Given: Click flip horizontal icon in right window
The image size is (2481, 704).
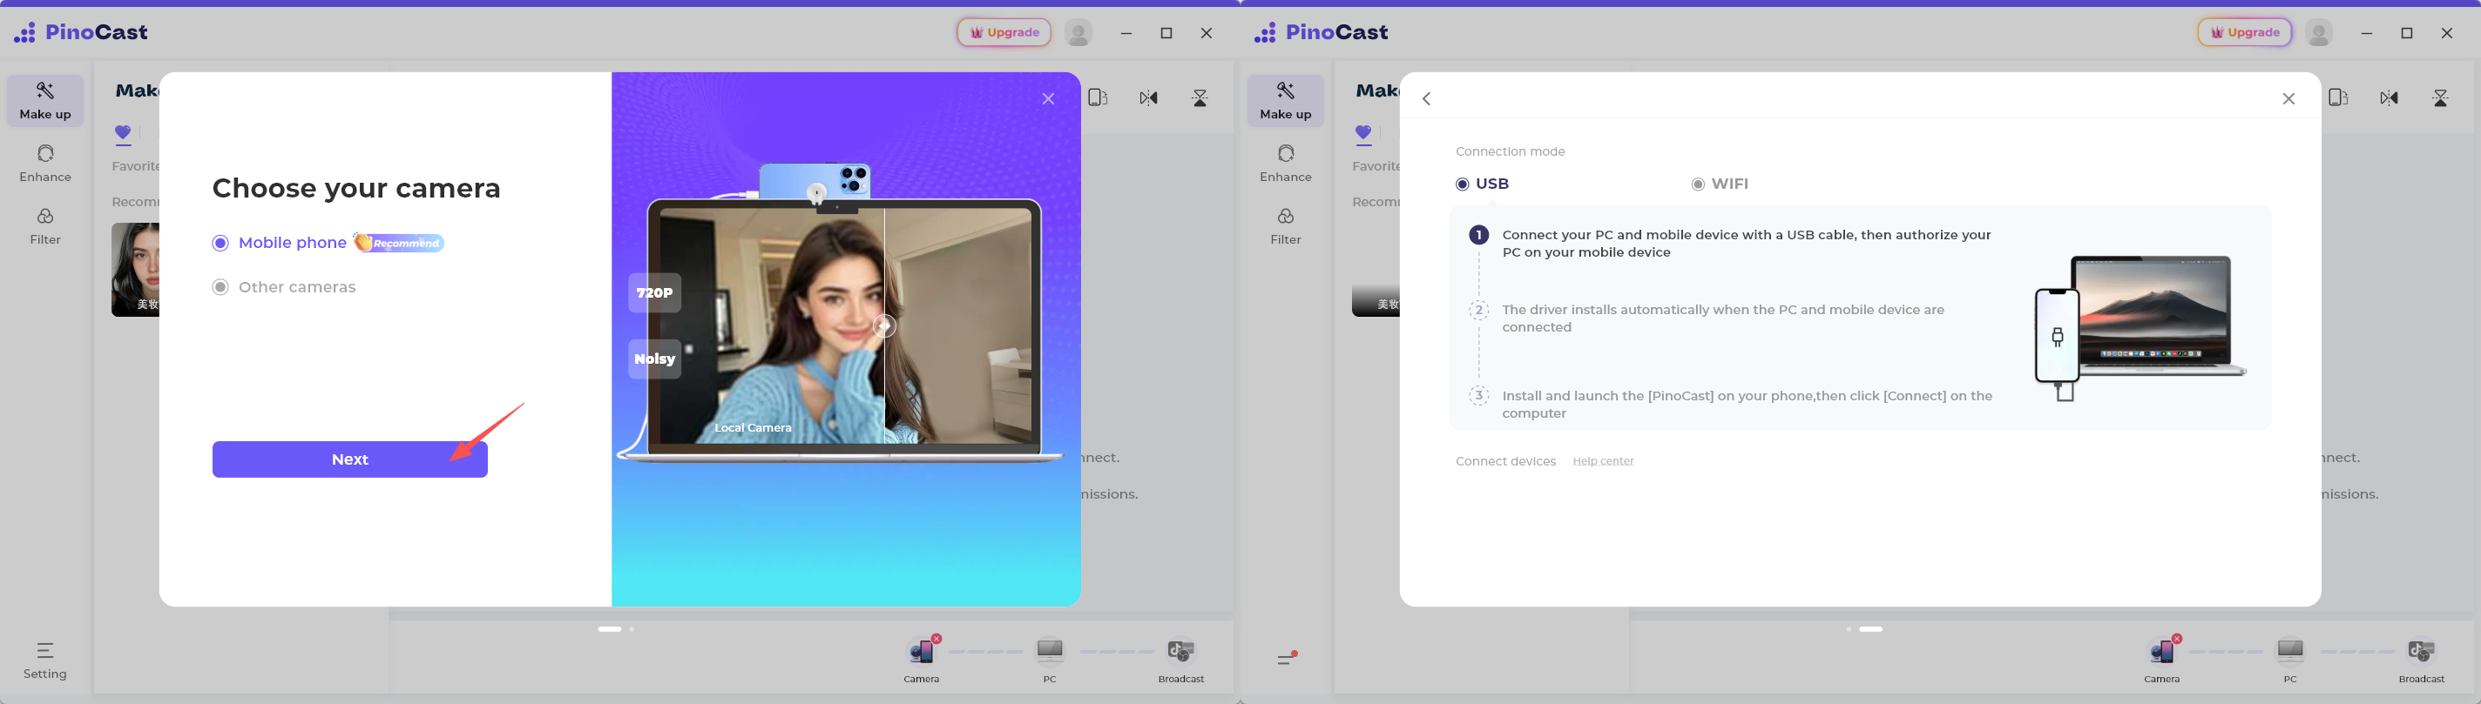Looking at the screenshot, I should [x=2390, y=98].
